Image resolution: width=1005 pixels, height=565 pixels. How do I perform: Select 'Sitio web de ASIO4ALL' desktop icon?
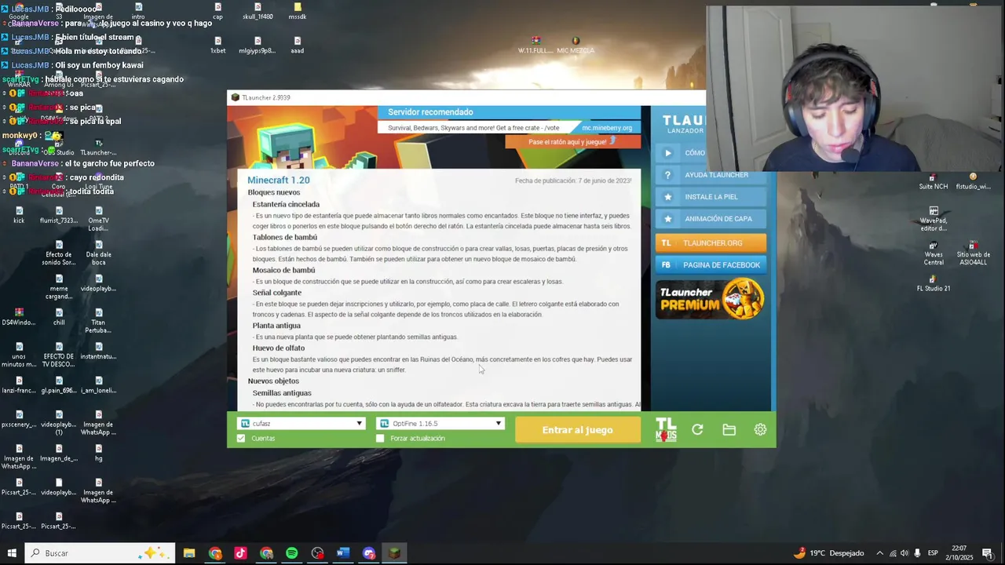click(x=973, y=253)
